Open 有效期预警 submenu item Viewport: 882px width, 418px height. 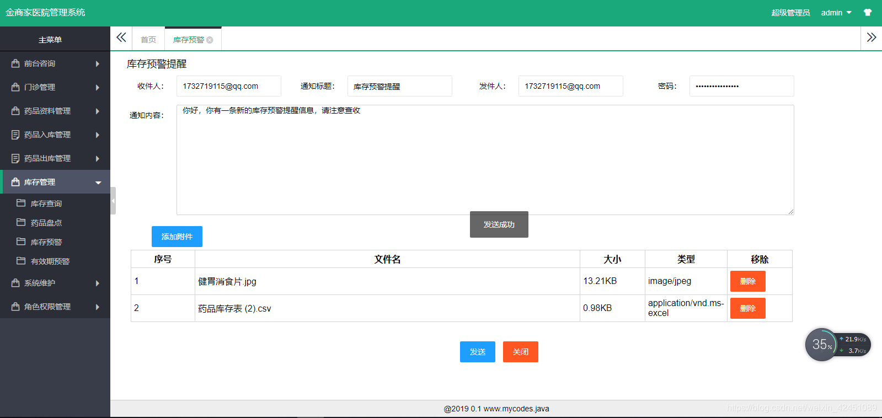50,261
